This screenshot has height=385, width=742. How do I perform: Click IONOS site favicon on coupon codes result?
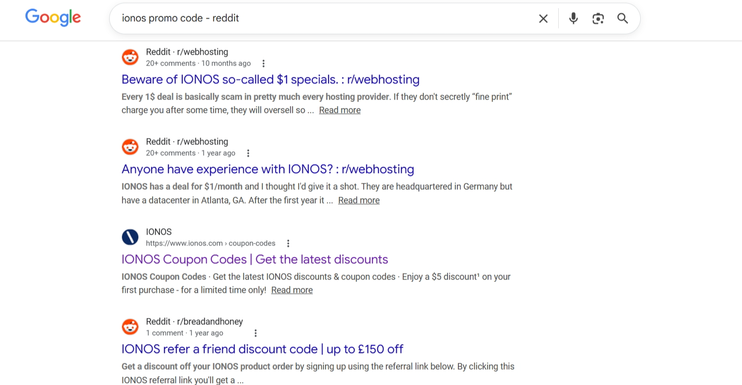point(130,237)
